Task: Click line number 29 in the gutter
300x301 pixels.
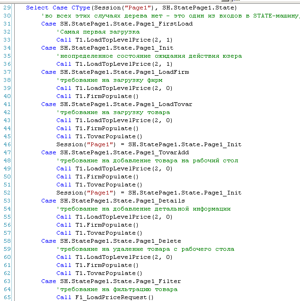Action: click(x=7, y=8)
